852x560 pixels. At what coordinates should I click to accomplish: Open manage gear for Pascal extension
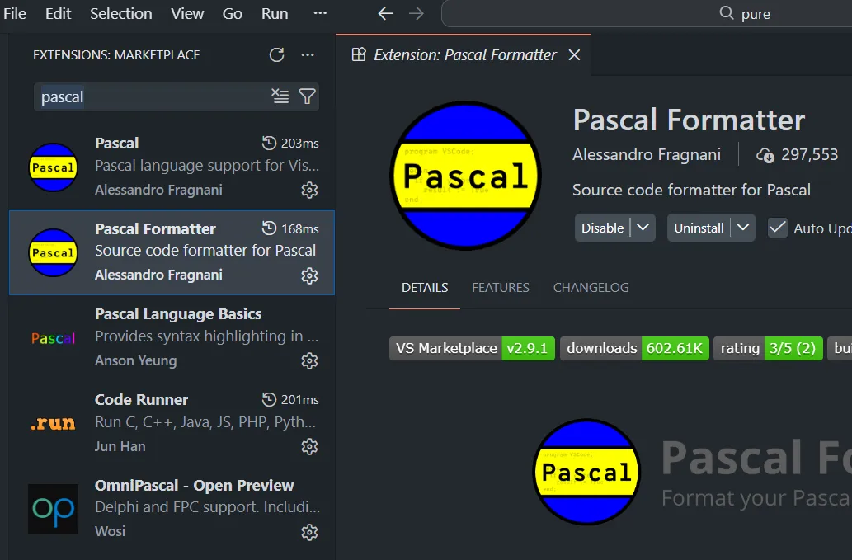[309, 190]
